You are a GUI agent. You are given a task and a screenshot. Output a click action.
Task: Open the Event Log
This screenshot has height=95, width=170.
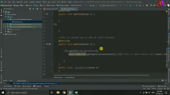(x=162, y=86)
